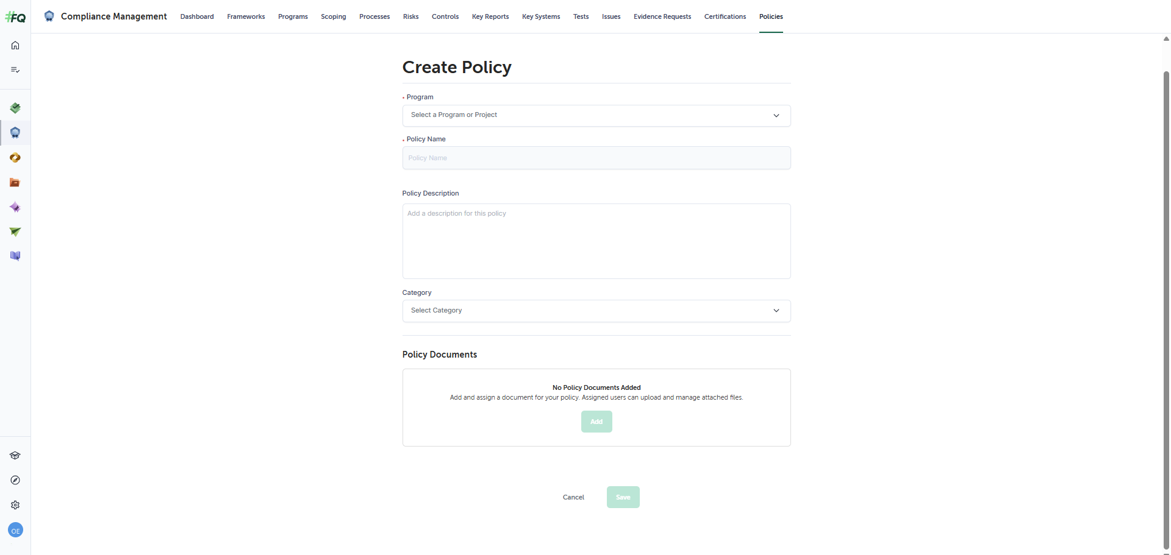Click the Cancel button
This screenshot has width=1171, height=555.
click(573, 497)
